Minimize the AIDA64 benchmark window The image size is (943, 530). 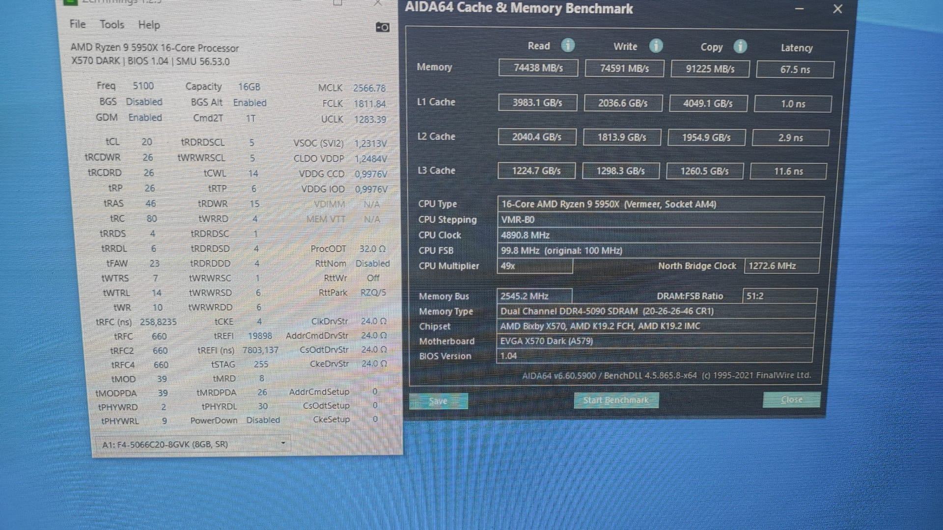800,9
